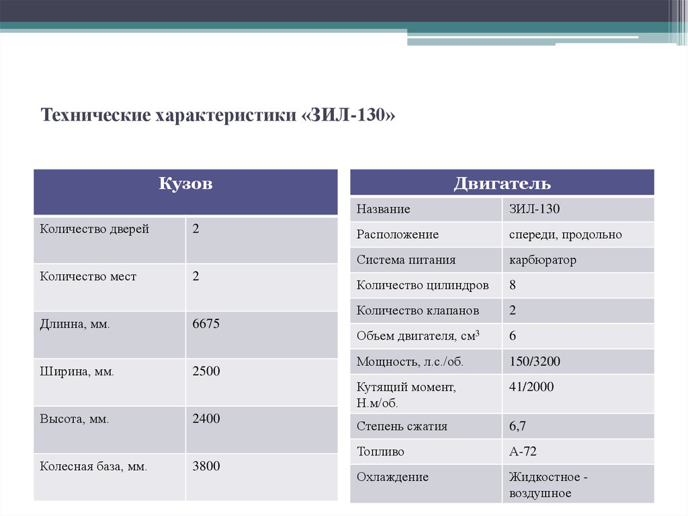Click the «Расположение» label

click(x=398, y=234)
